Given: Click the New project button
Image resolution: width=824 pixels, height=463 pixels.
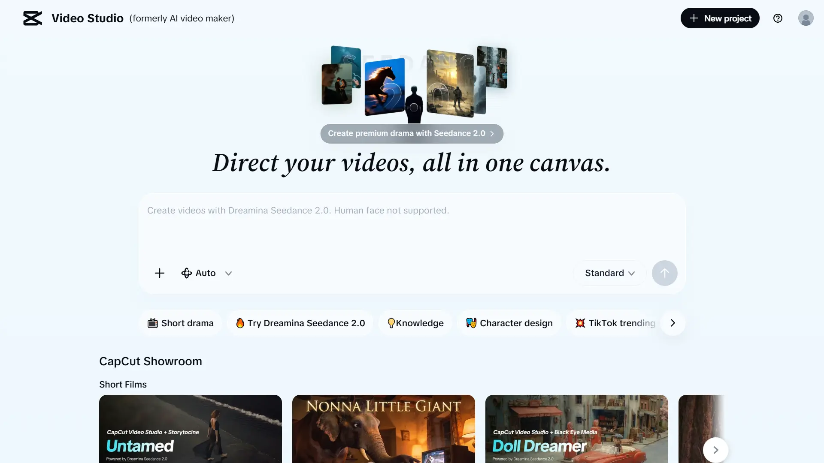Looking at the screenshot, I should click(x=720, y=18).
